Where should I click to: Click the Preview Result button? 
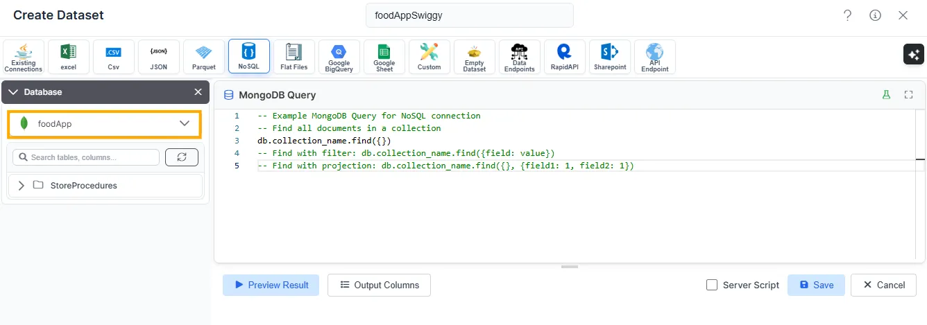(x=271, y=285)
